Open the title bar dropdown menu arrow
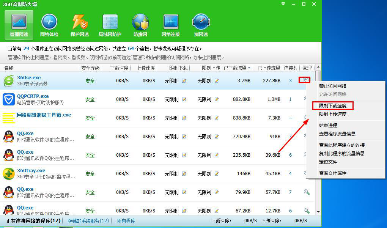The image size is (387, 228). point(283,4)
